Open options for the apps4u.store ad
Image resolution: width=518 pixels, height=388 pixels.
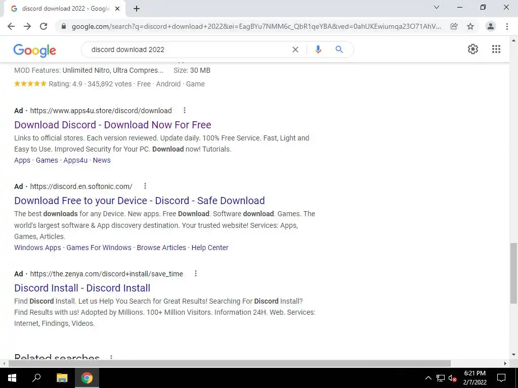click(185, 110)
